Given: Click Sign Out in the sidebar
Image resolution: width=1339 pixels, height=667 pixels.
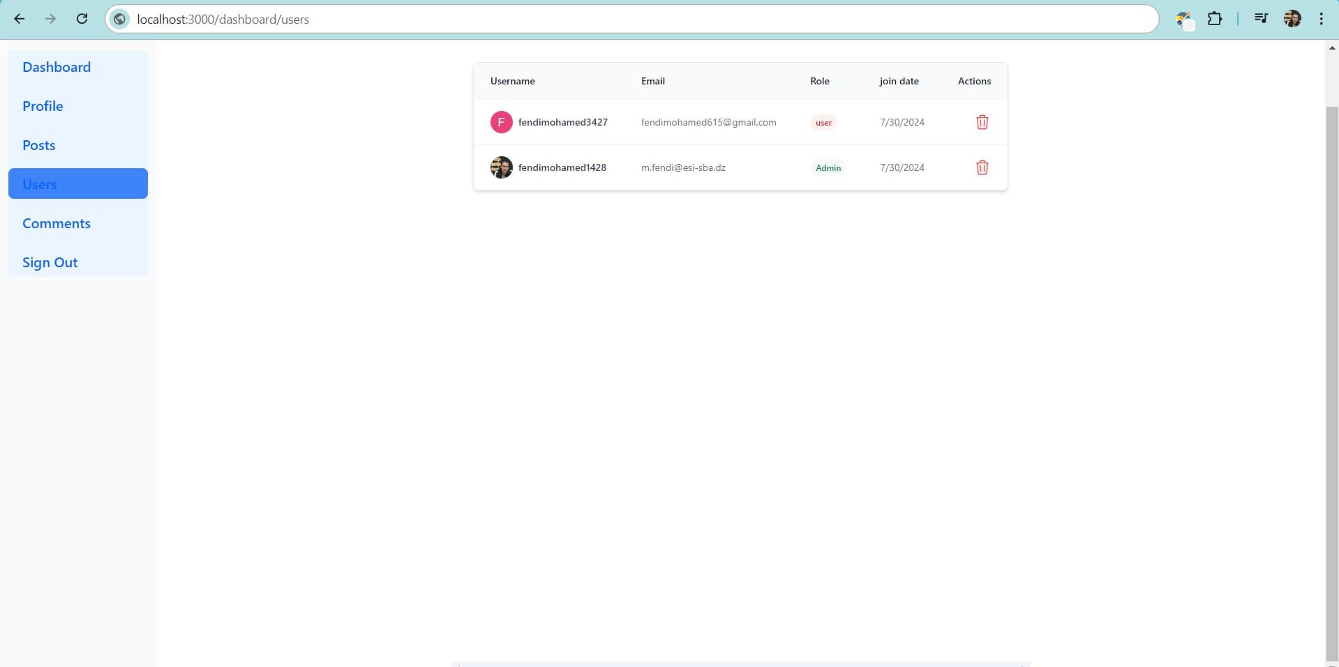Looking at the screenshot, I should pos(50,262).
